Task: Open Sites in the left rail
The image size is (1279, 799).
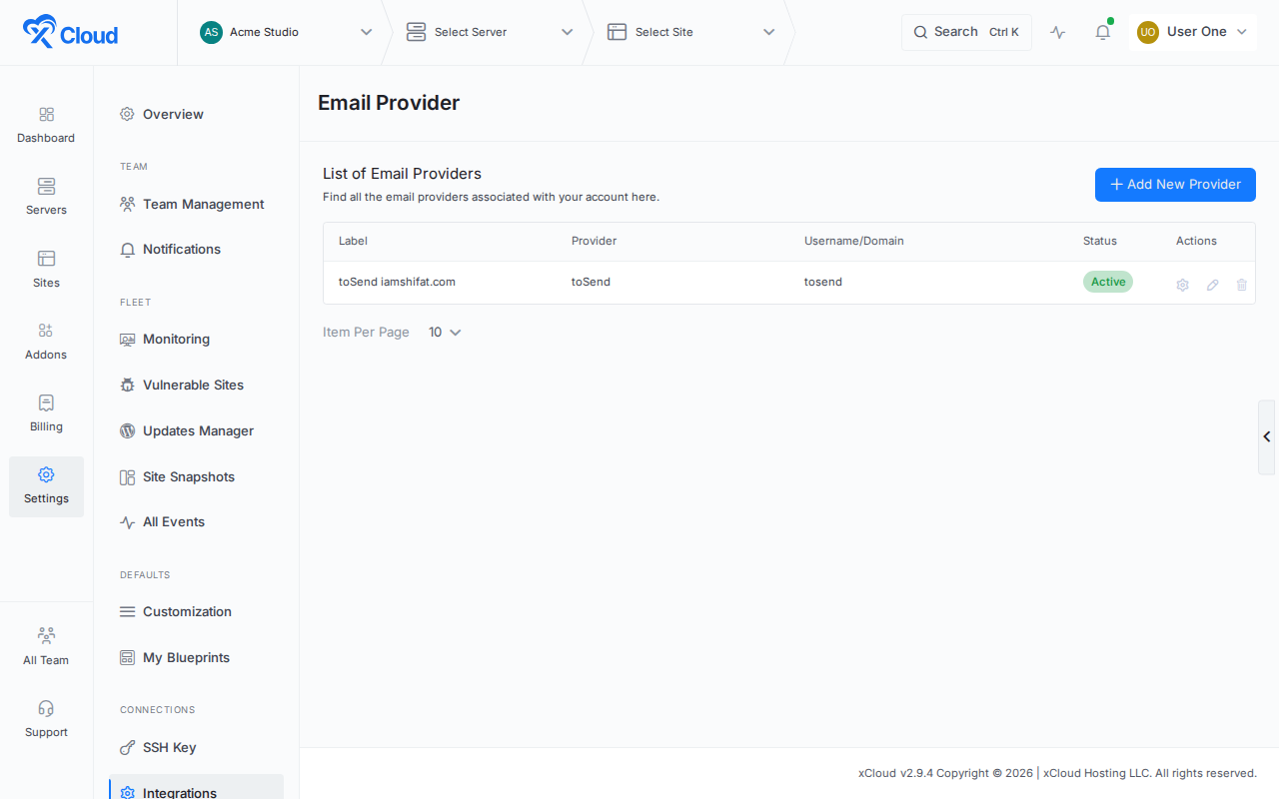Action: pos(46,270)
